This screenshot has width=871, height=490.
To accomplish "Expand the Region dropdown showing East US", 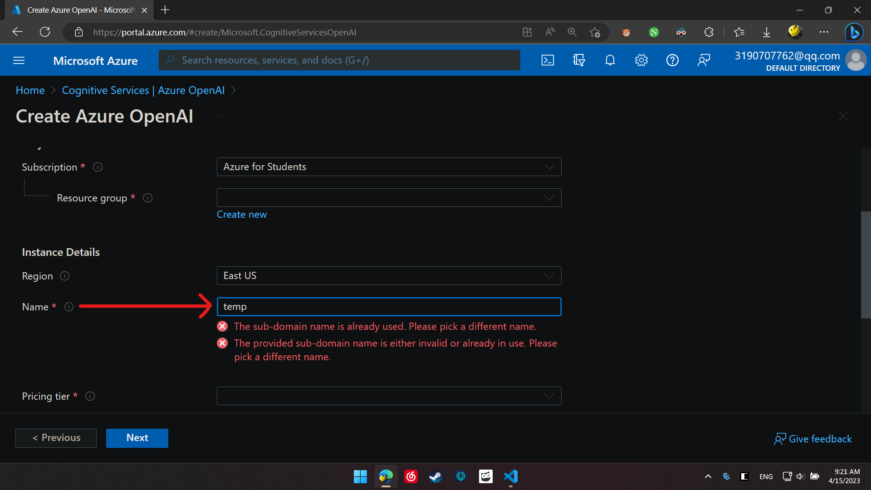I will pyautogui.click(x=389, y=276).
